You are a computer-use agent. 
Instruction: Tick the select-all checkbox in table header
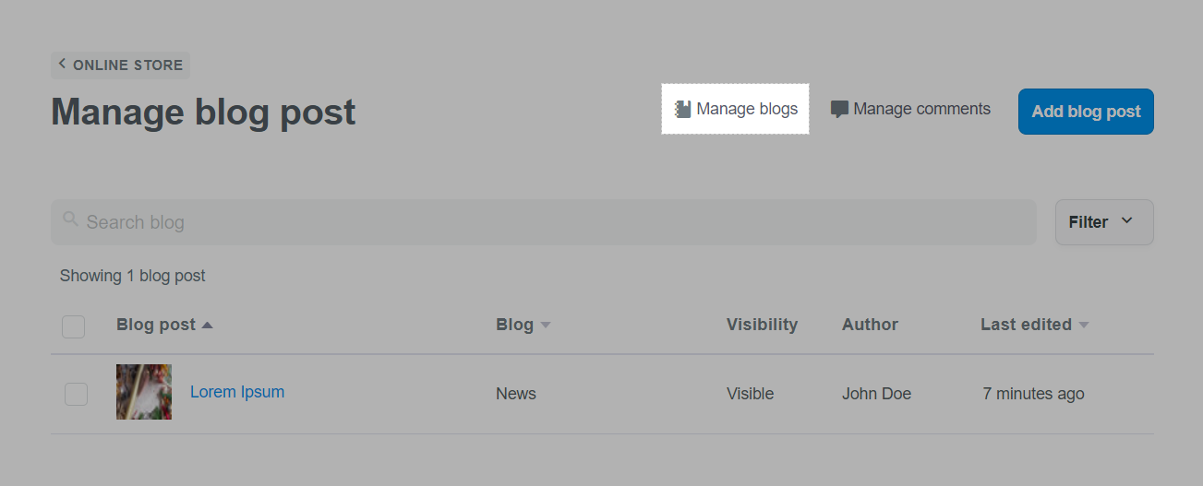(x=73, y=326)
